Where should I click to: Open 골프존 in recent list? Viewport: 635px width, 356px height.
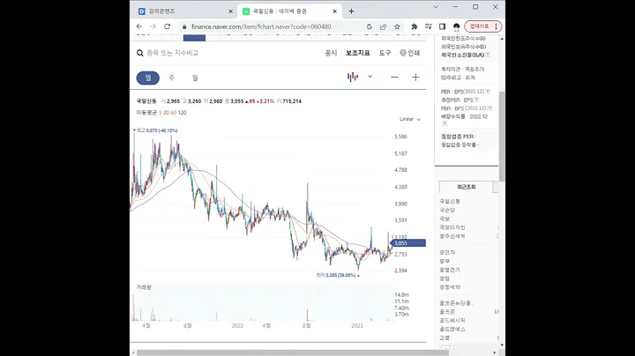coord(447,312)
